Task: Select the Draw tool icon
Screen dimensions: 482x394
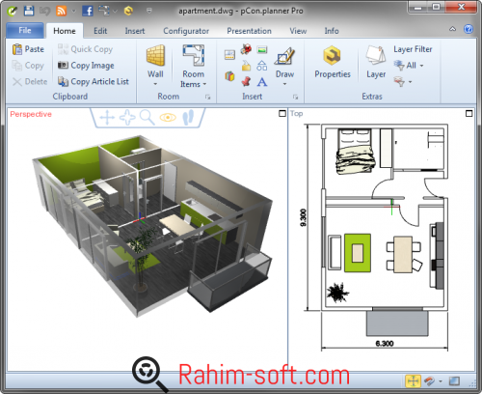Action: (x=284, y=56)
